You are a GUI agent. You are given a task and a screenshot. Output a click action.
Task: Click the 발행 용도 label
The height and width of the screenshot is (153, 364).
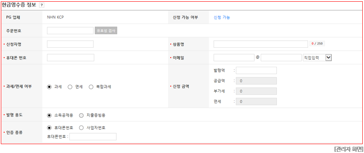14,115
